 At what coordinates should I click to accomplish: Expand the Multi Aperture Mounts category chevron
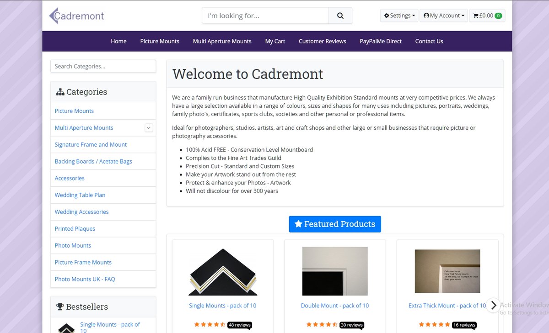[149, 127]
